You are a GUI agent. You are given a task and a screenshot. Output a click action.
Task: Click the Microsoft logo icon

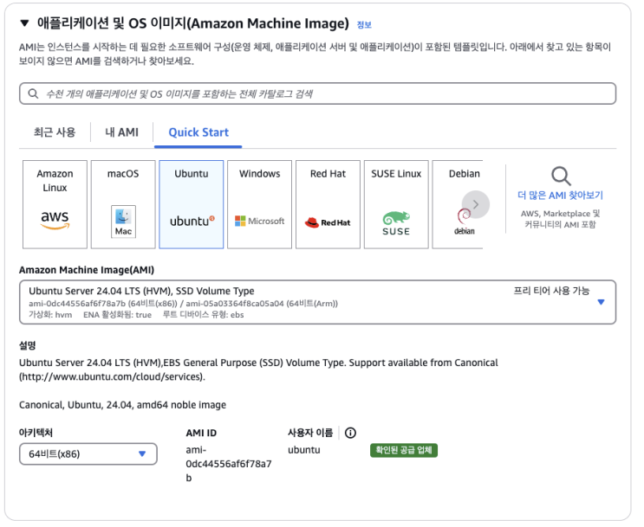(259, 221)
